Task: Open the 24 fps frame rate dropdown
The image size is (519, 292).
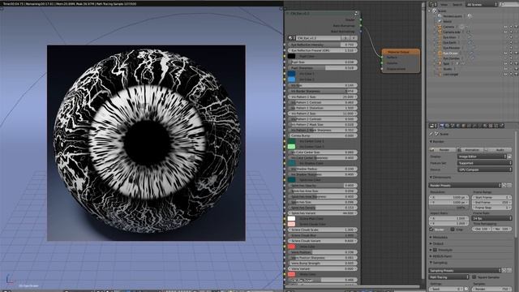Action: 491,218
